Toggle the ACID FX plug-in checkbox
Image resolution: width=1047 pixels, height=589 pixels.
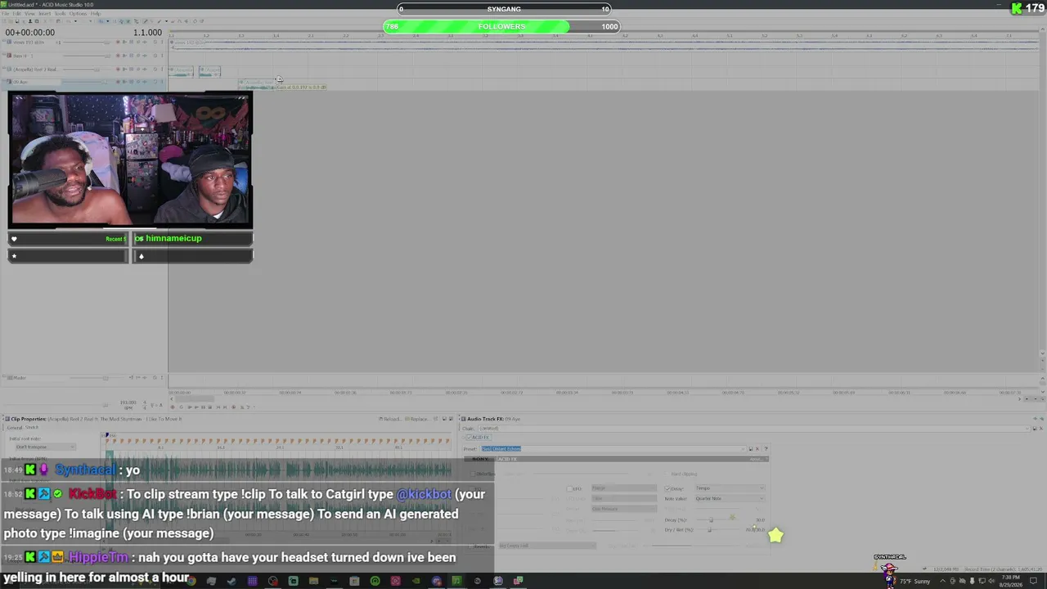coord(468,437)
